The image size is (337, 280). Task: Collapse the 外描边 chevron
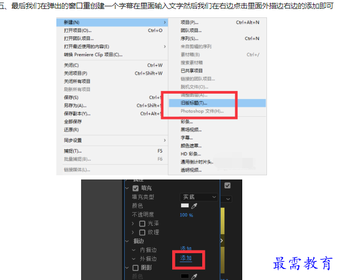point(134,259)
